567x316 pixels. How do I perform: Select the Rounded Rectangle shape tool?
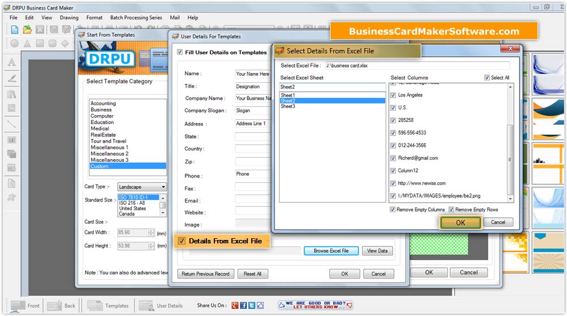pos(52,44)
